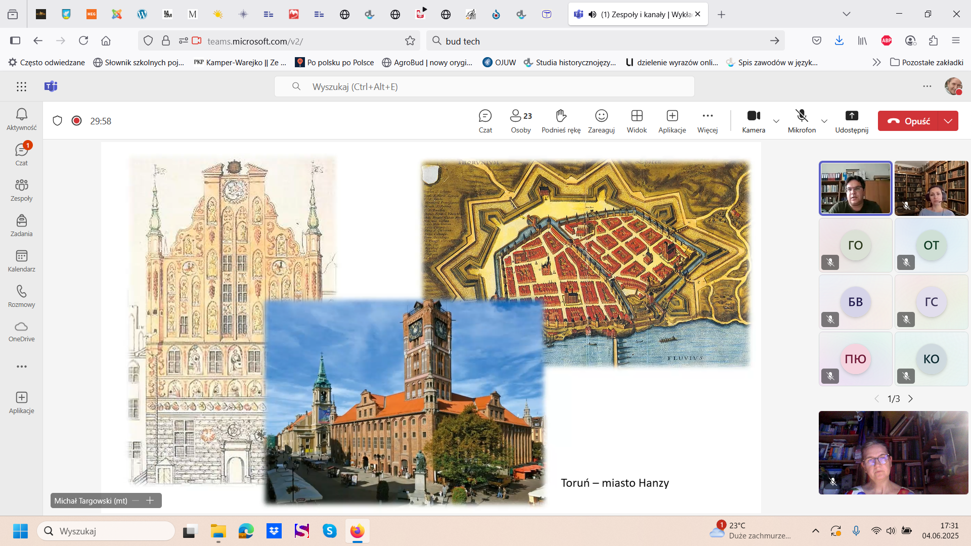
Task: Expand the Opuść leave options arrow
Action: (x=948, y=121)
